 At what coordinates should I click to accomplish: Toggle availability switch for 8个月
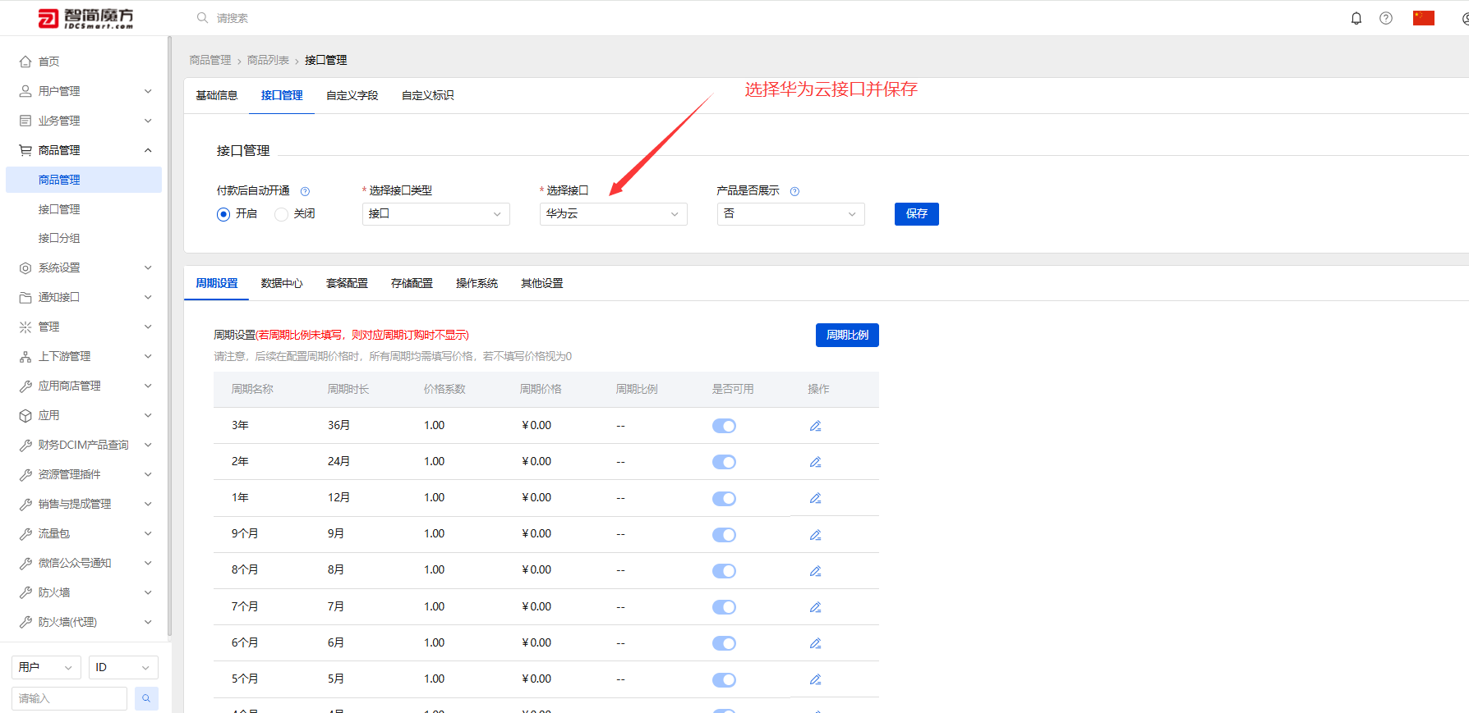coord(724,571)
